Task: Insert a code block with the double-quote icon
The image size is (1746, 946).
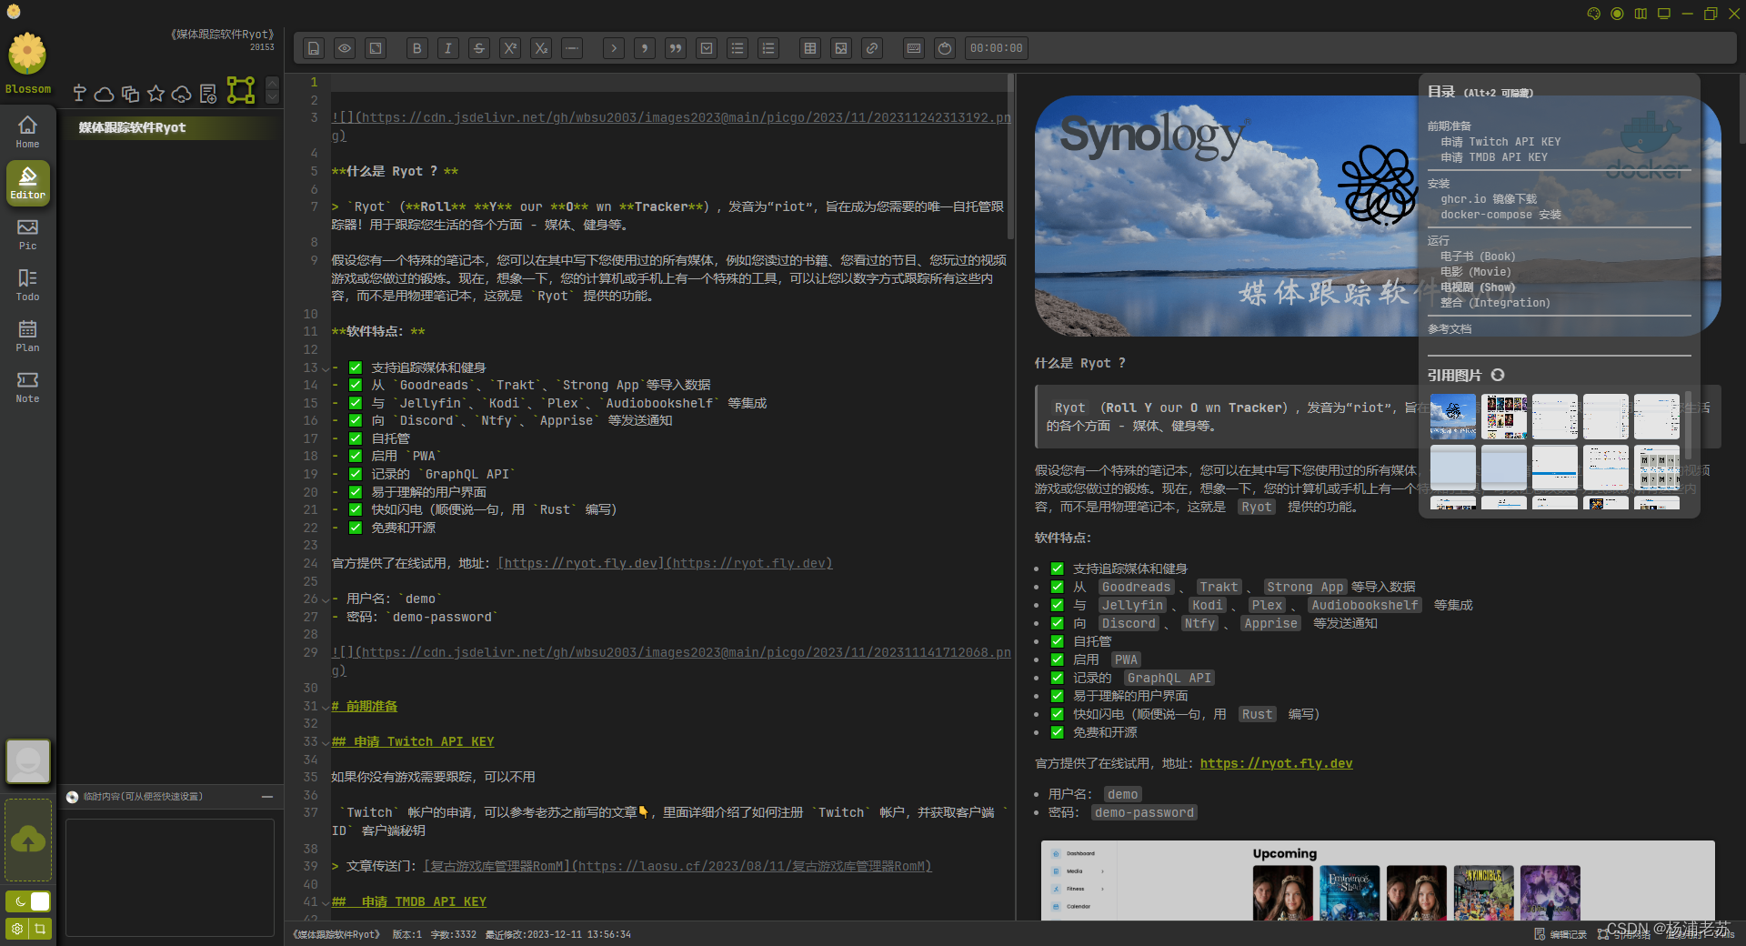Action: point(676,48)
